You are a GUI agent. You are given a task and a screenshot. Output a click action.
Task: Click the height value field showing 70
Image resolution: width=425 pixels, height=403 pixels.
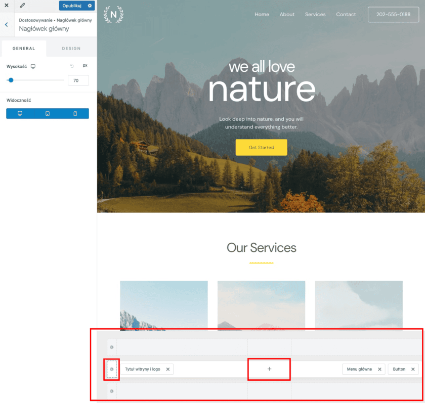tap(78, 80)
